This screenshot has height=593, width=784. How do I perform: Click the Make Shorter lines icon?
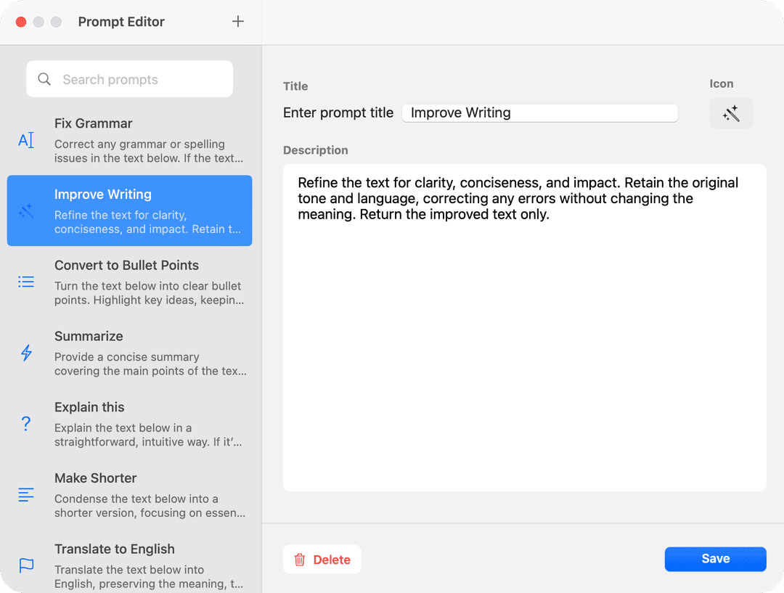26,494
